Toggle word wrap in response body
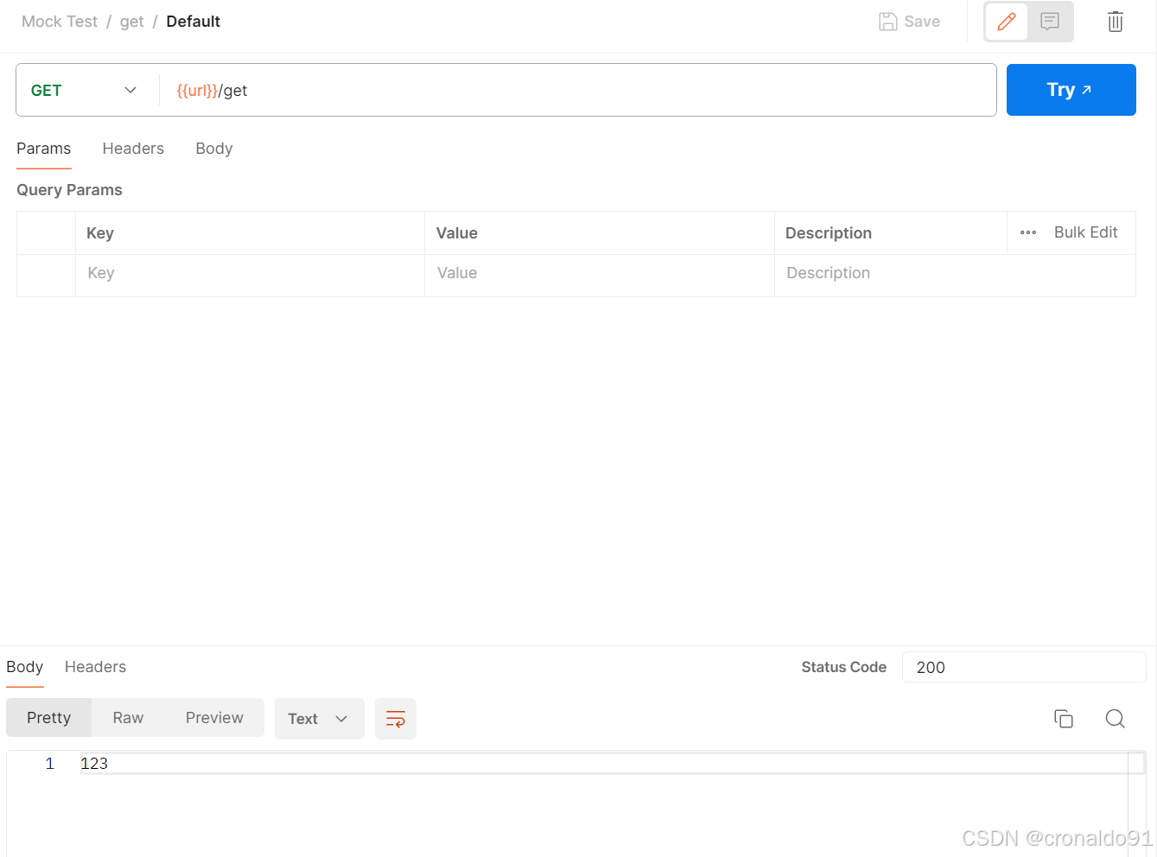Viewport: 1157px width, 857px height. pos(396,719)
